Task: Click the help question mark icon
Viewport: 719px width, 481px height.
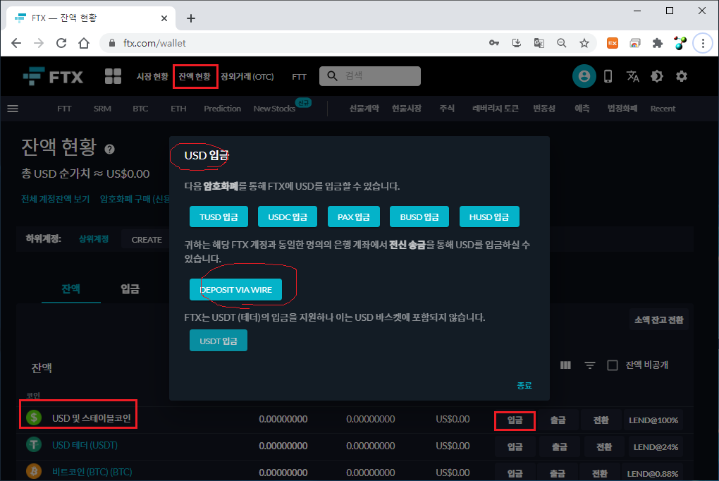Action: point(109,149)
